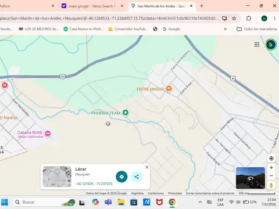Switch to the maps google Yahoo Search tab
The height and width of the screenshot is (209, 279).
coord(91,6)
